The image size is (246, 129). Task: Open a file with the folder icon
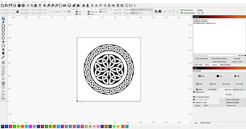coord(7,5)
